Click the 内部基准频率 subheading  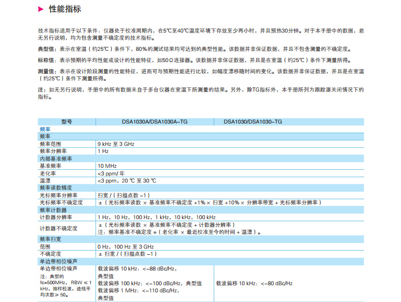click(x=56, y=159)
